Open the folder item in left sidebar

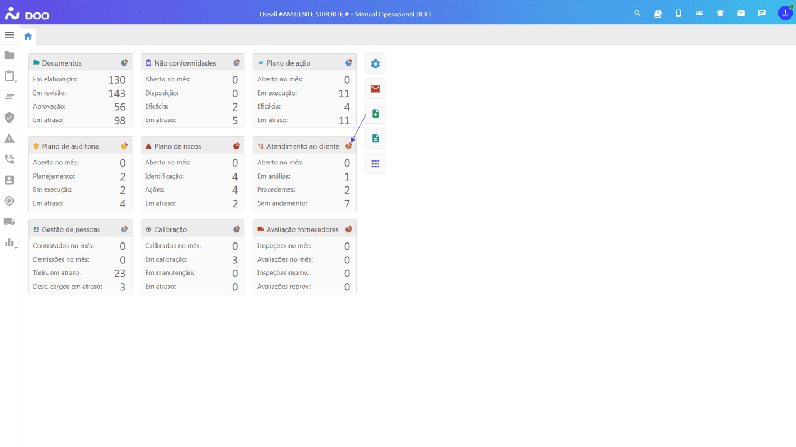coord(9,55)
